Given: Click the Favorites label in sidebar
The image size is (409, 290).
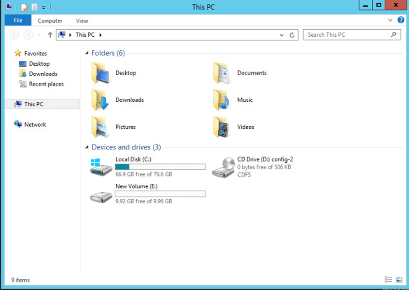Looking at the screenshot, I should coord(36,54).
